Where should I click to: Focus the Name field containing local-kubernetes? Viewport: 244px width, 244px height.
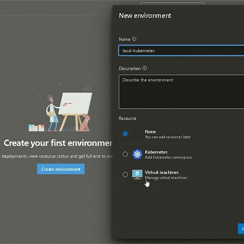(x=181, y=51)
